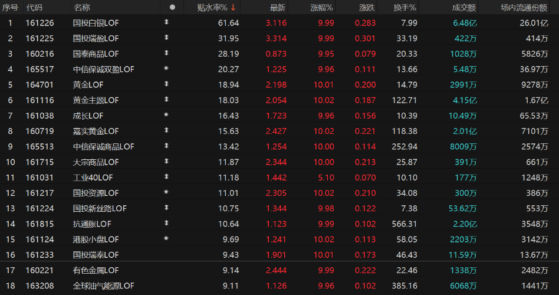Select fund code 161217

[x=40, y=193]
